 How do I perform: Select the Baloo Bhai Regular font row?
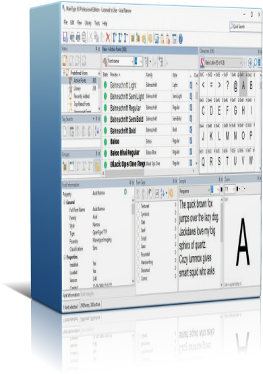[148, 153]
